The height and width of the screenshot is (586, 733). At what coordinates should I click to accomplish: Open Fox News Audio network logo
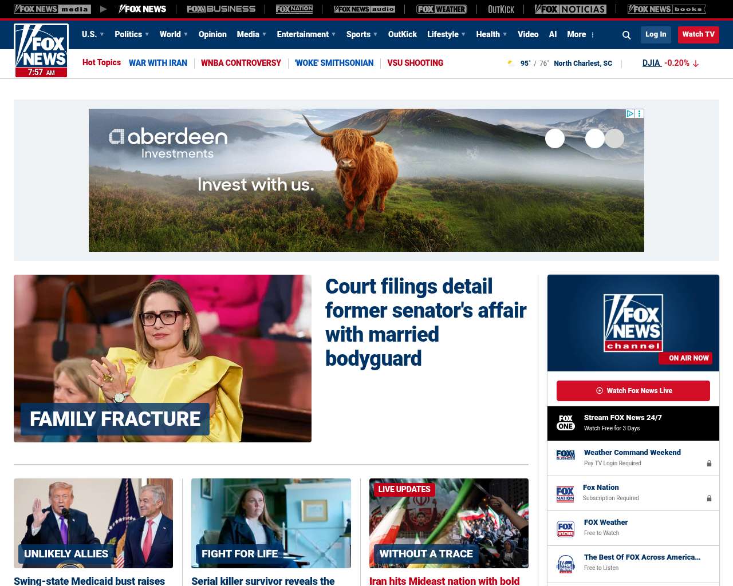(364, 9)
